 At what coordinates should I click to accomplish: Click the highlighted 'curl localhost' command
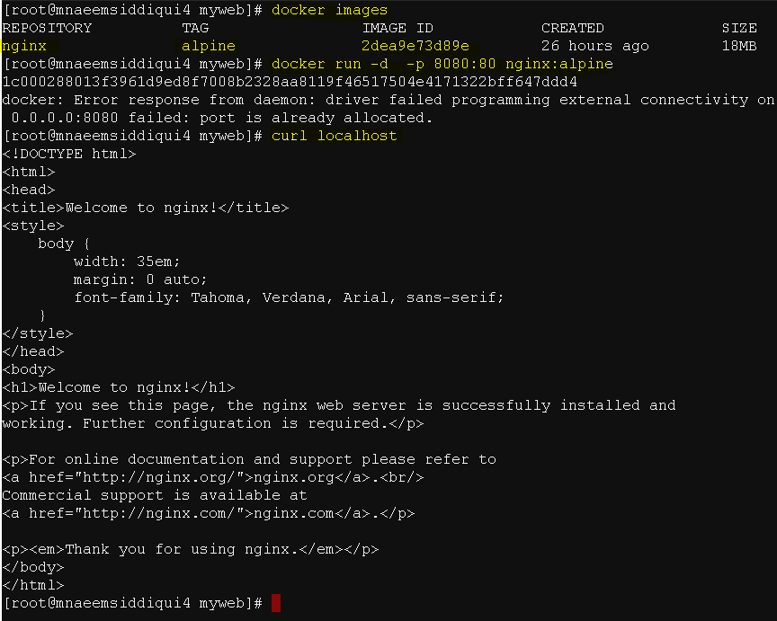(x=334, y=136)
